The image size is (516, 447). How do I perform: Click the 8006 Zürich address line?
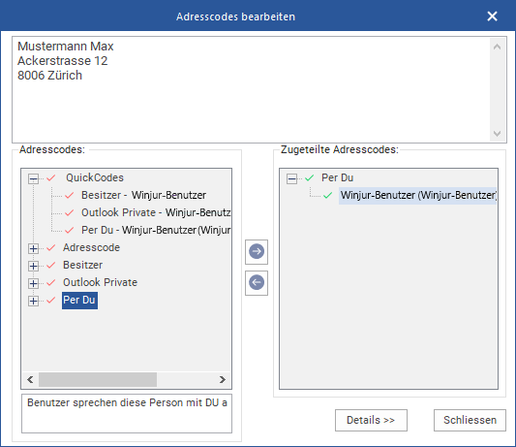49,76
